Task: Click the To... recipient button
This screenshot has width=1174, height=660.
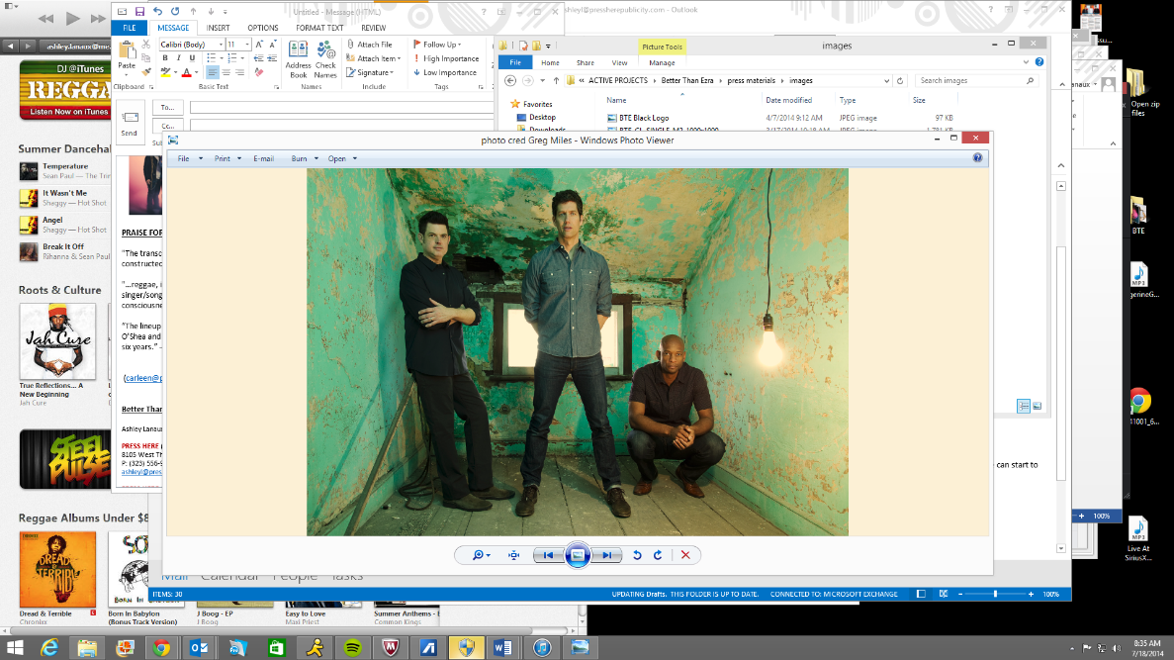Action: (x=166, y=107)
